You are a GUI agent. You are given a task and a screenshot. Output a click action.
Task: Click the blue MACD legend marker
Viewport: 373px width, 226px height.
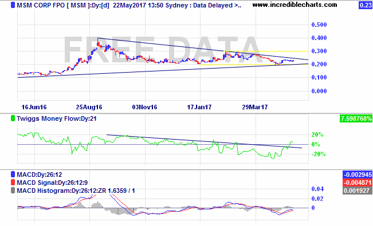click(x=13, y=175)
